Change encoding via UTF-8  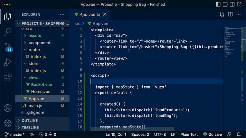[x=160, y=135]
